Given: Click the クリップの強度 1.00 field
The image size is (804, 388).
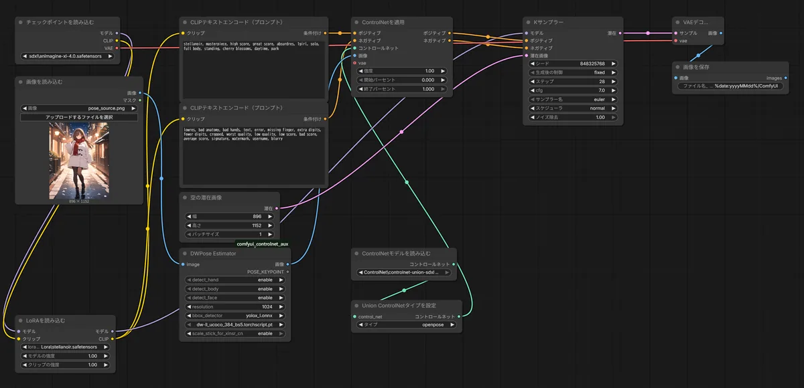Looking at the screenshot, I should click(66, 365).
